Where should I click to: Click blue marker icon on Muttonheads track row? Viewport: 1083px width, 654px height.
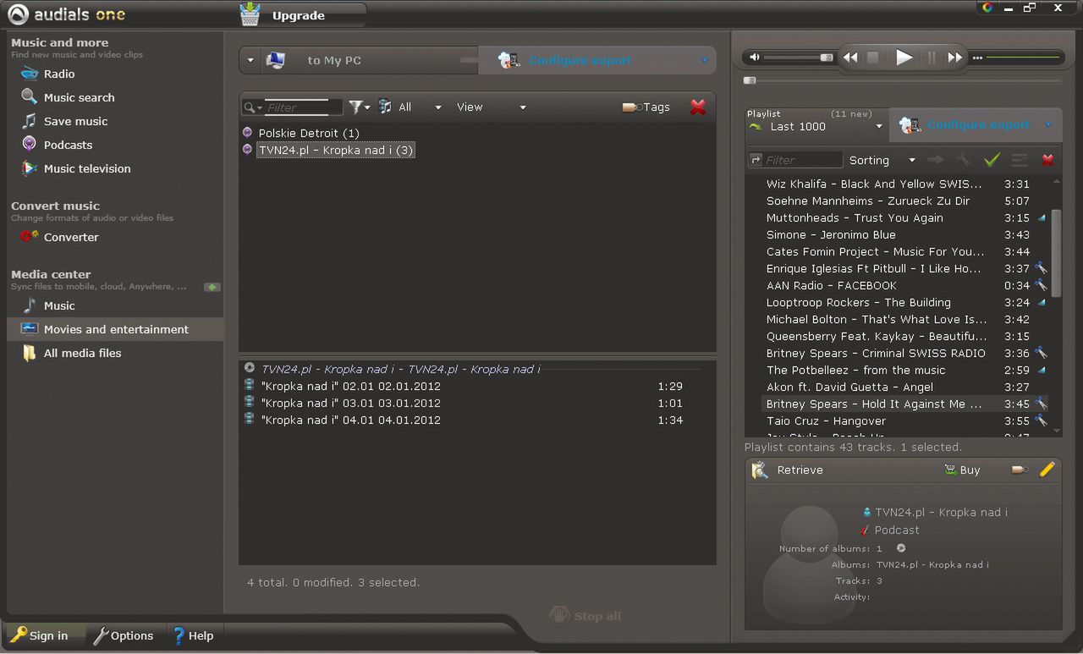tap(1042, 217)
